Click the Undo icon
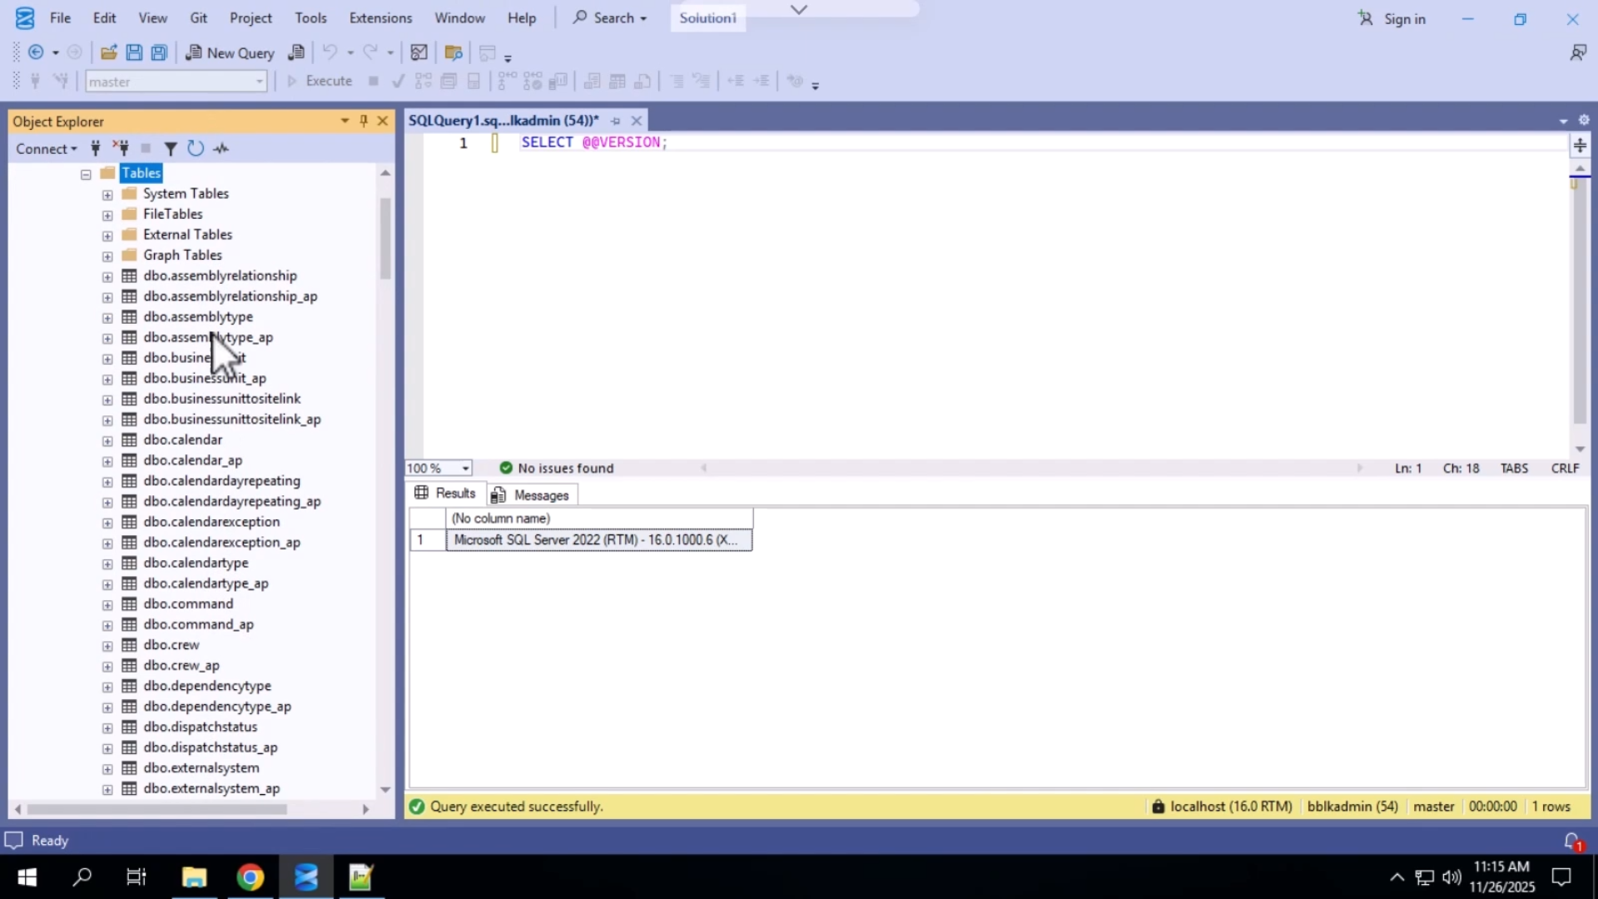1598x899 pixels. 330,52
